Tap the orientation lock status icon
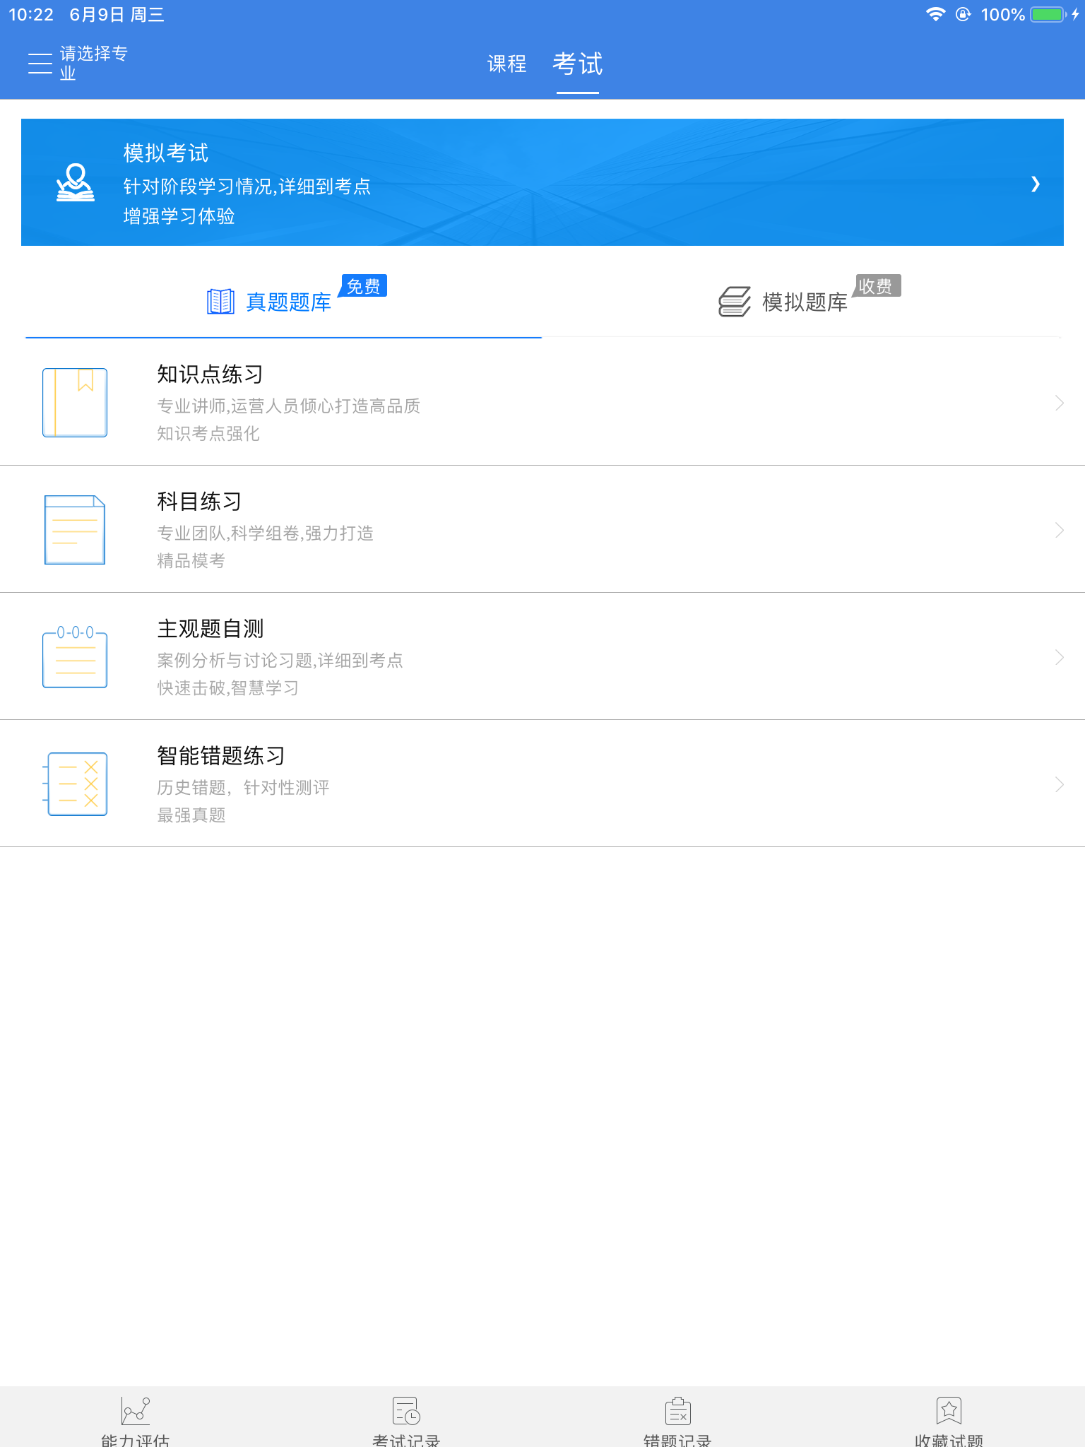This screenshot has width=1085, height=1447. 964,14
